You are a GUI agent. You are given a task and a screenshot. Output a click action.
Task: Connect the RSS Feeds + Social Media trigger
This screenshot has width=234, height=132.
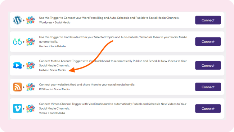208,87
